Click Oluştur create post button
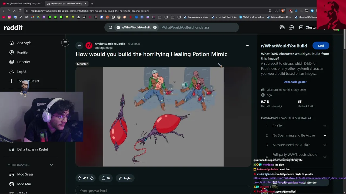This screenshot has width=346, height=194. [x=308, y=27]
